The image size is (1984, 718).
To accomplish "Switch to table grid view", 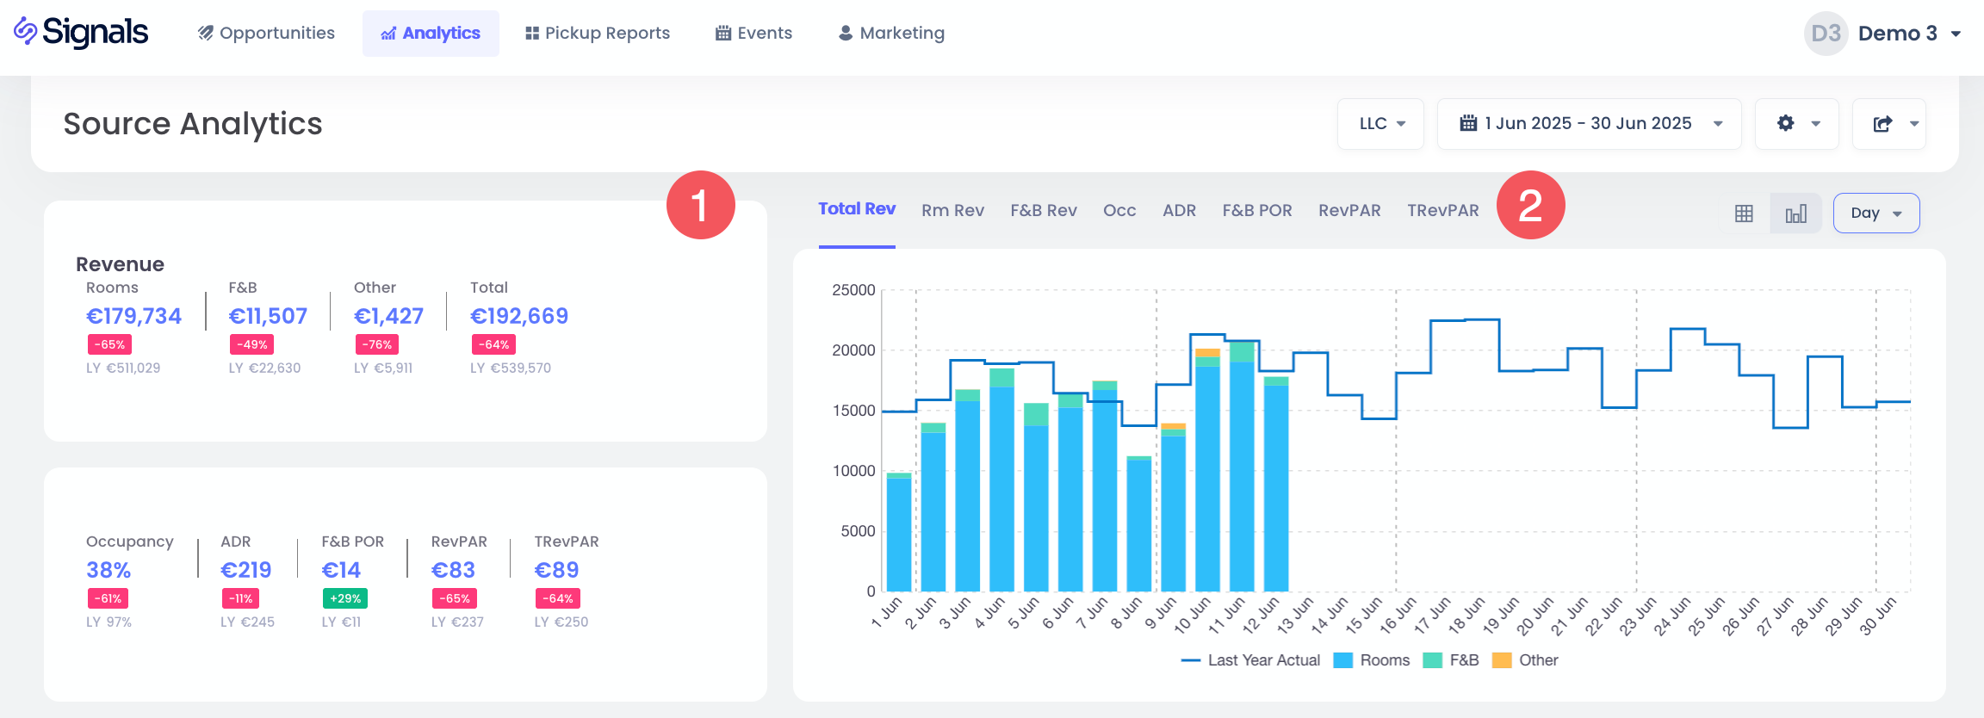I will (x=1744, y=214).
